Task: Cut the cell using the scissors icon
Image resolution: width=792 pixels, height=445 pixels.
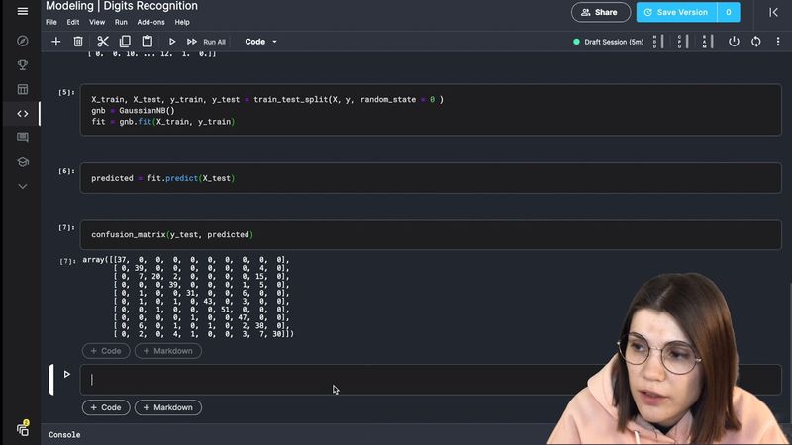Action: coord(102,42)
